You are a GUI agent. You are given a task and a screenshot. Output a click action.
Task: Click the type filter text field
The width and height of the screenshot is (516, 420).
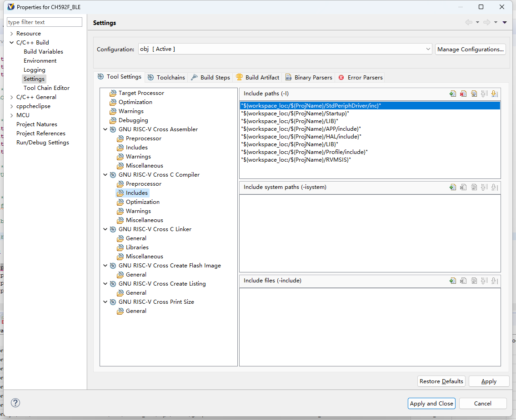(45, 22)
